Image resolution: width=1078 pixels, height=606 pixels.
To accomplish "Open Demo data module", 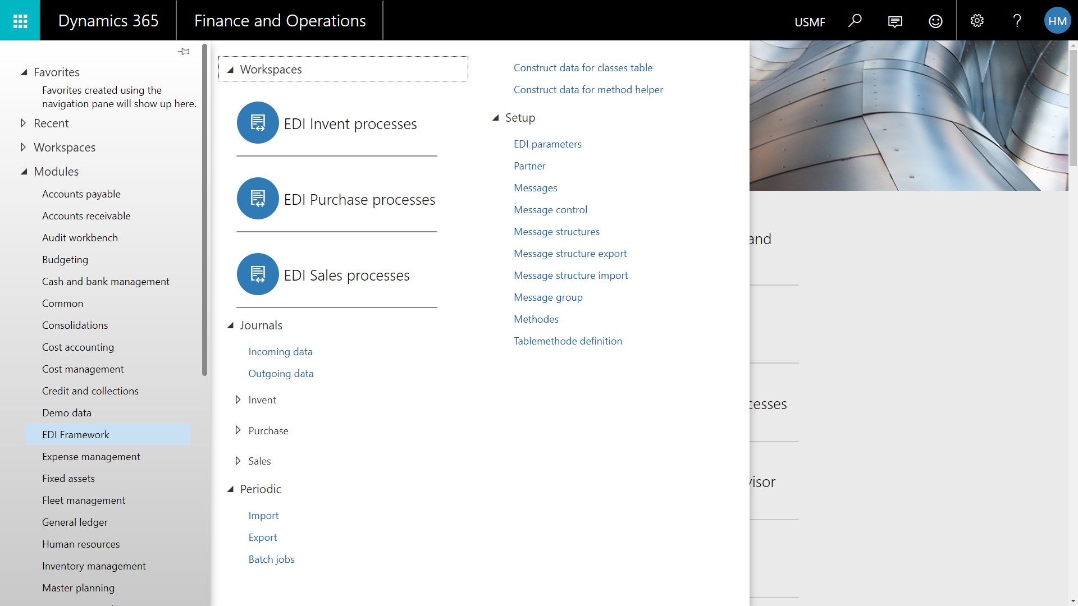I will tap(67, 413).
